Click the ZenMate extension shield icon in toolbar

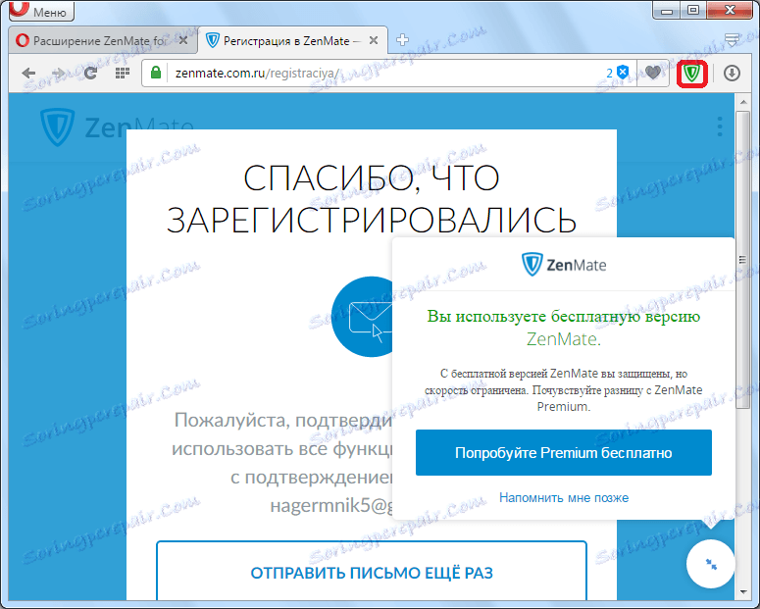(x=692, y=74)
